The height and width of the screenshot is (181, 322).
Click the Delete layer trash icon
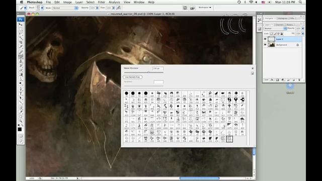pos(299,80)
